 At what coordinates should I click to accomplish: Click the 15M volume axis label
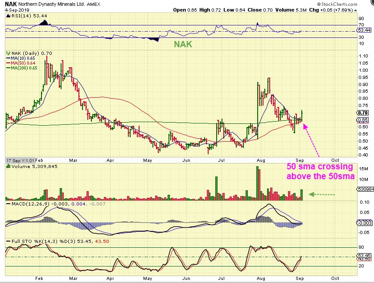point(363,169)
